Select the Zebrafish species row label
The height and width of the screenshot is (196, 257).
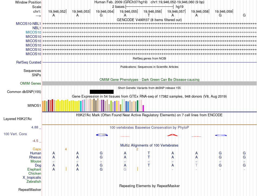(x=34, y=182)
